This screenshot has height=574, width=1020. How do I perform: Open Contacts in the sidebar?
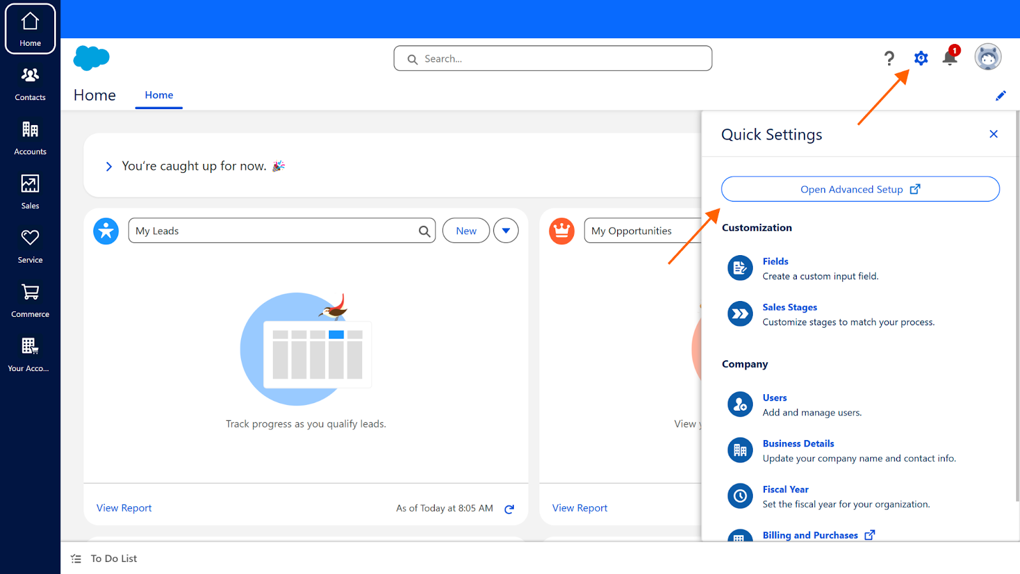(30, 84)
